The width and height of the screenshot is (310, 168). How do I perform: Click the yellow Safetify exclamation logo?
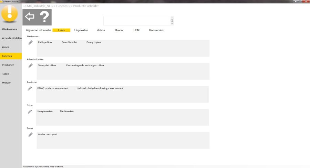(x=10, y=14)
